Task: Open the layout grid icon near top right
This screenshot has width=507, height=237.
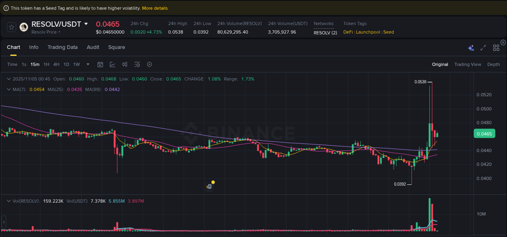Action: 496,47
